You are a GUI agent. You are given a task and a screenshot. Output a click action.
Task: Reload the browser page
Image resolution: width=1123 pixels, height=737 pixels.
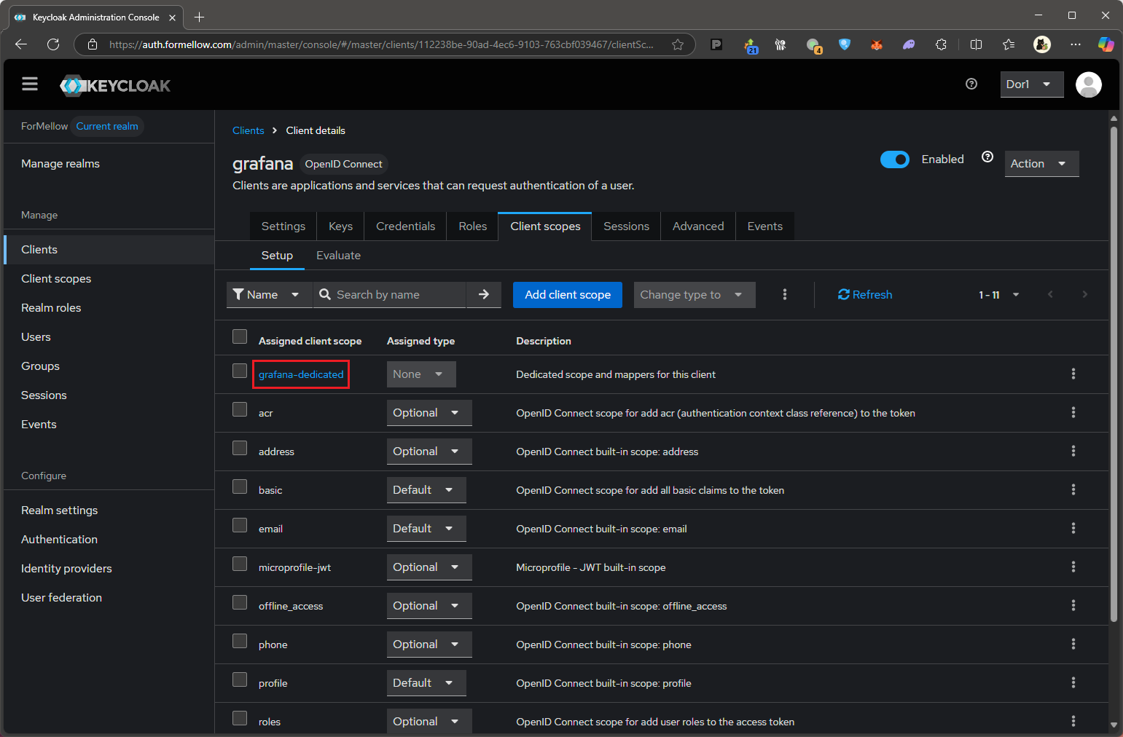[53, 44]
